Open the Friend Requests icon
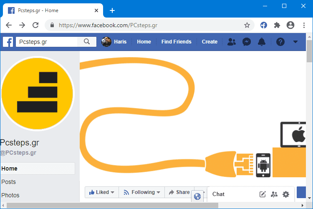This screenshot has width=313, height=209. (232, 42)
